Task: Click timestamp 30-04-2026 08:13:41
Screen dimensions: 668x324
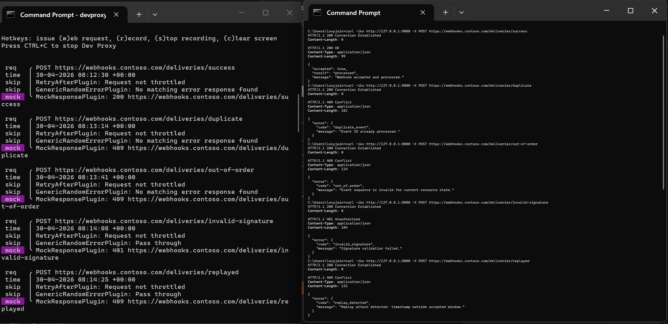Action: pos(86,177)
